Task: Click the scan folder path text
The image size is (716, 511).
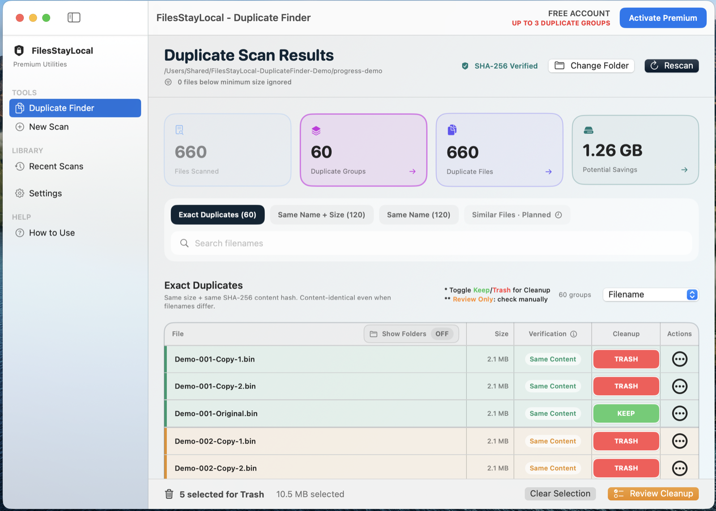Action: tap(273, 71)
